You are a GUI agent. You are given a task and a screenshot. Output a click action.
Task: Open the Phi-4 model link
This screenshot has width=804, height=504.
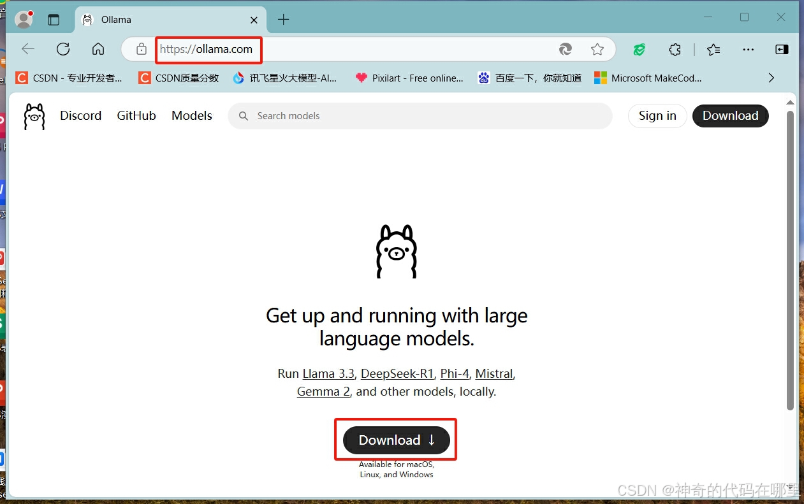click(455, 373)
